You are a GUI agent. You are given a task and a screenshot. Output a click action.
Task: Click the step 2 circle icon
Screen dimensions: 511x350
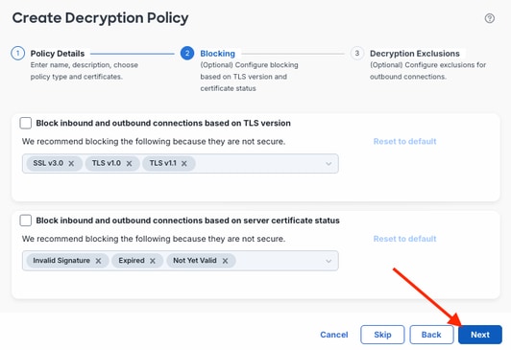[x=187, y=53]
